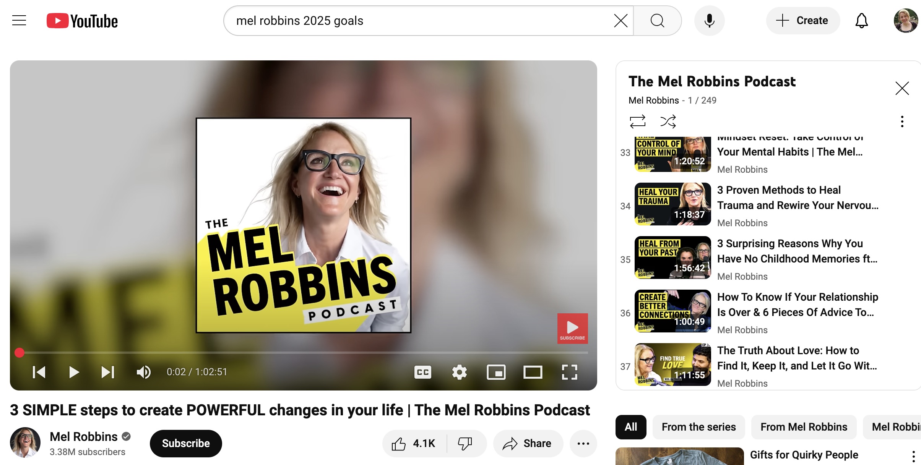Open options for Gifts for Quirky People

[913, 456]
